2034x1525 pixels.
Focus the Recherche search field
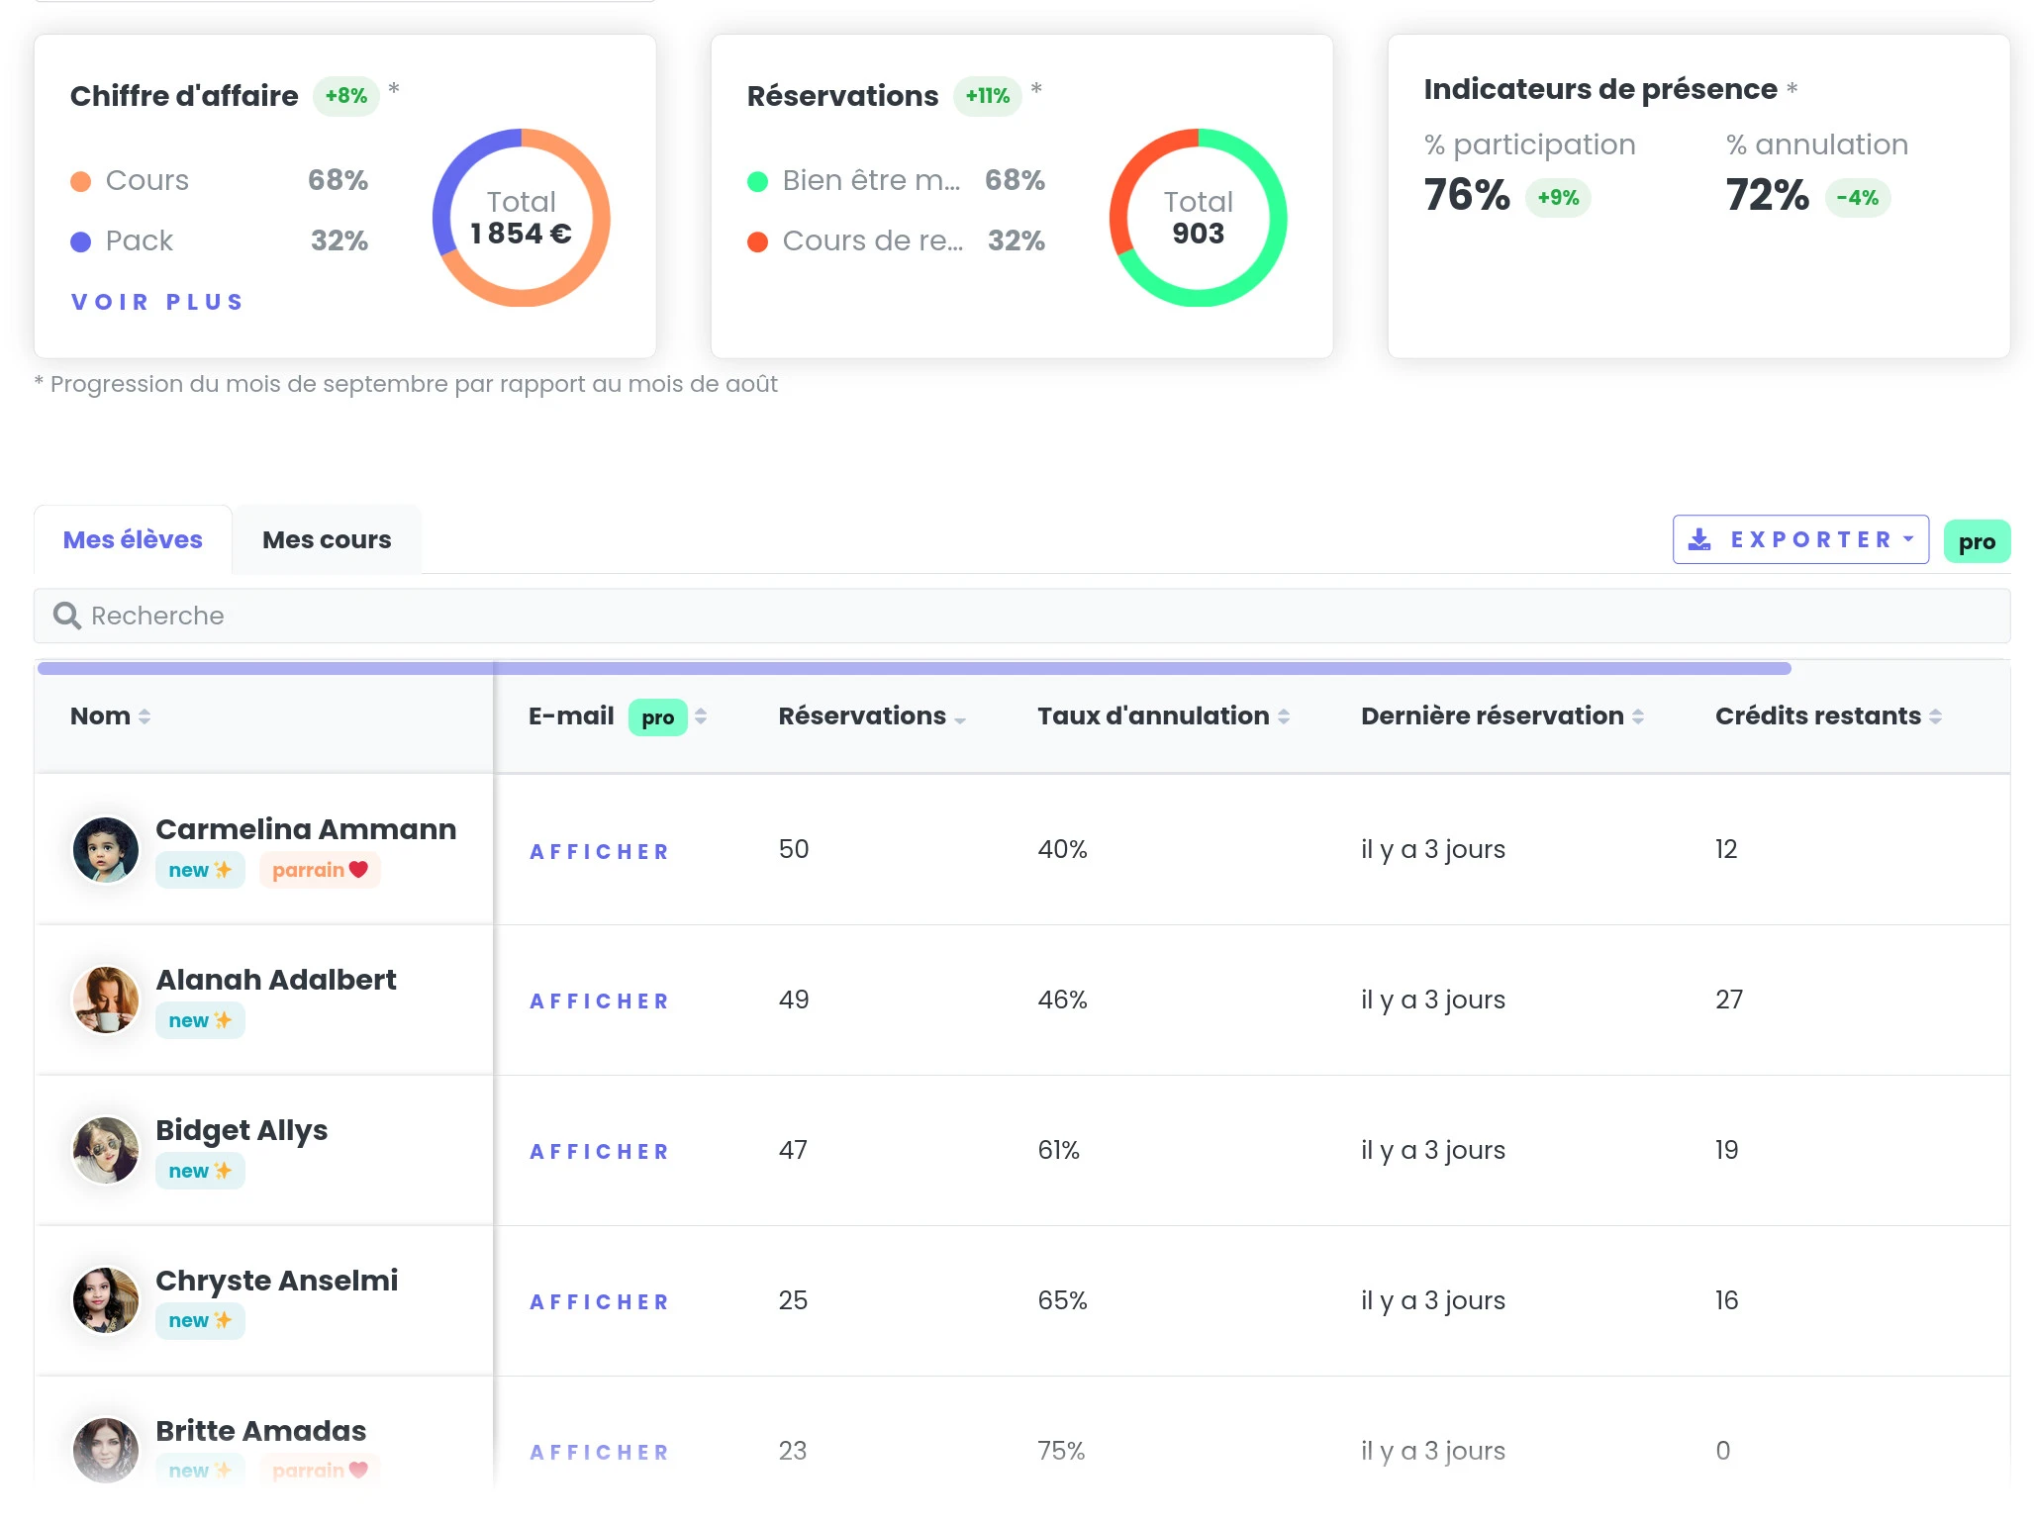(1021, 616)
